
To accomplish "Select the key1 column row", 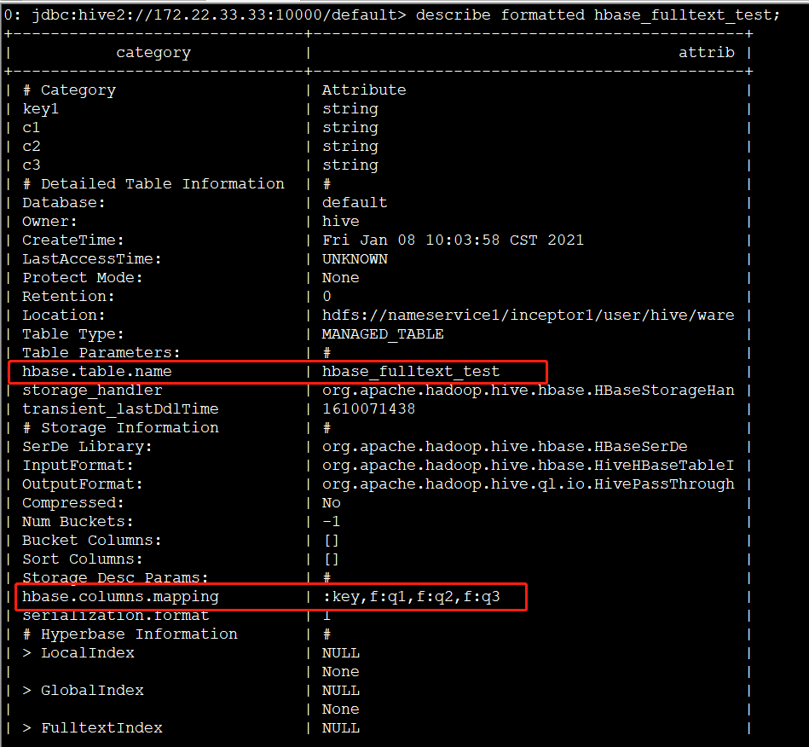I will pyautogui.click(x=40, y=109).
